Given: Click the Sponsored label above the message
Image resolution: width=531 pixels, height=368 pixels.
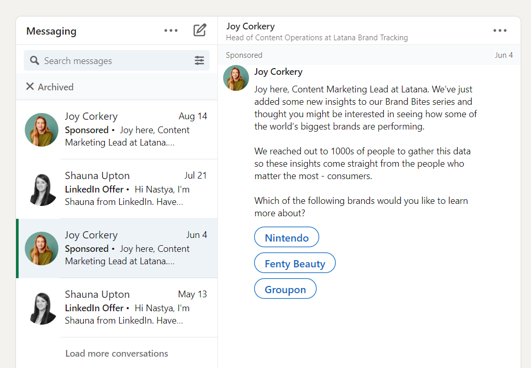Looking at the screenshot, I should tap(244, 55).
